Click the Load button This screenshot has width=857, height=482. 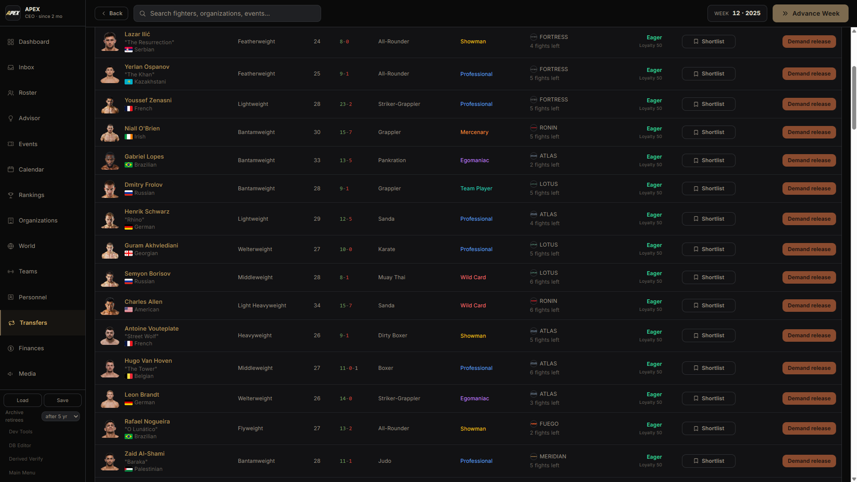click(22, 400)
